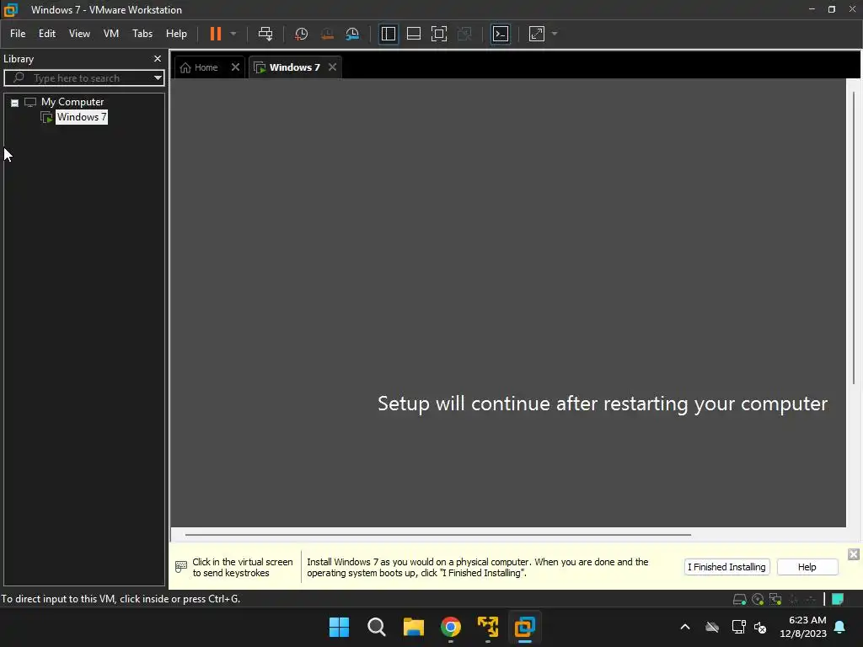
Task: Click the network adapter status icon
Action: tap(775, 599)
